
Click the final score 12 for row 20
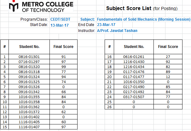coord(168,77)
